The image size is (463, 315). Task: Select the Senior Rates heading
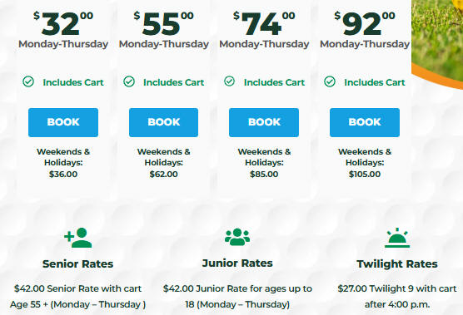(78, 264)
